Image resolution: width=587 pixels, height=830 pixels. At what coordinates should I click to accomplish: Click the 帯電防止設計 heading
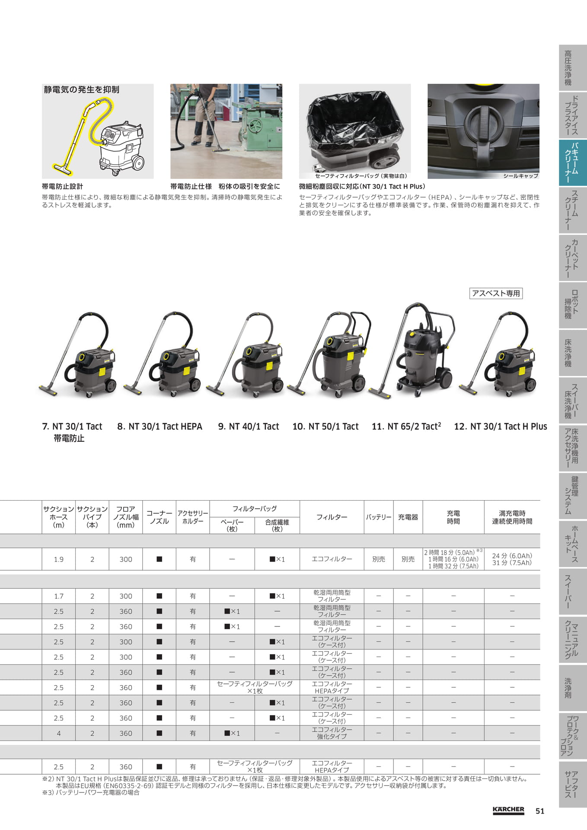pyautogui.click(x=62, y=186)
